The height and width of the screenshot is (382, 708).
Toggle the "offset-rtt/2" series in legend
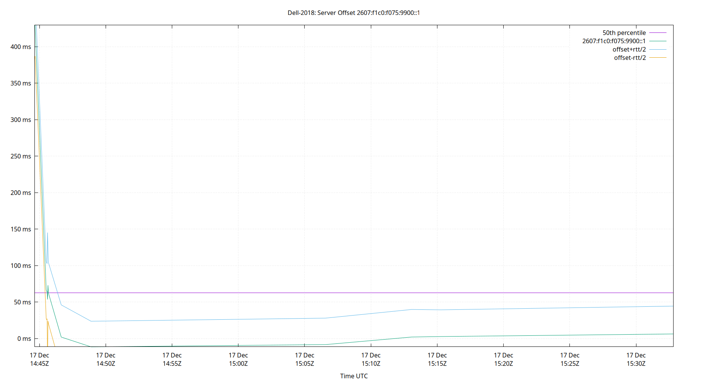(630, 57)
